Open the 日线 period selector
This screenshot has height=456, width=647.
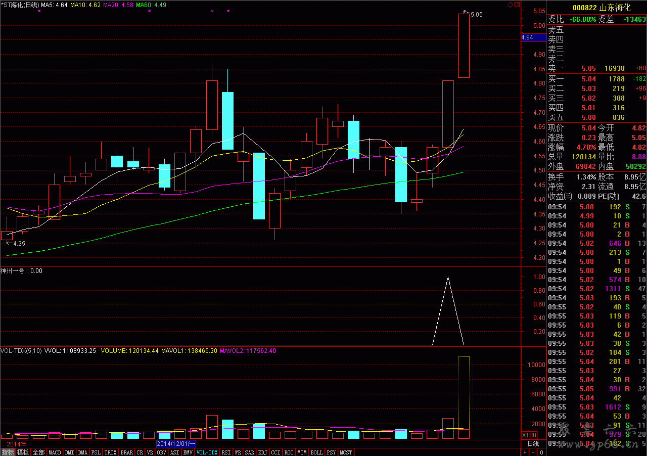tap(533, 444)
